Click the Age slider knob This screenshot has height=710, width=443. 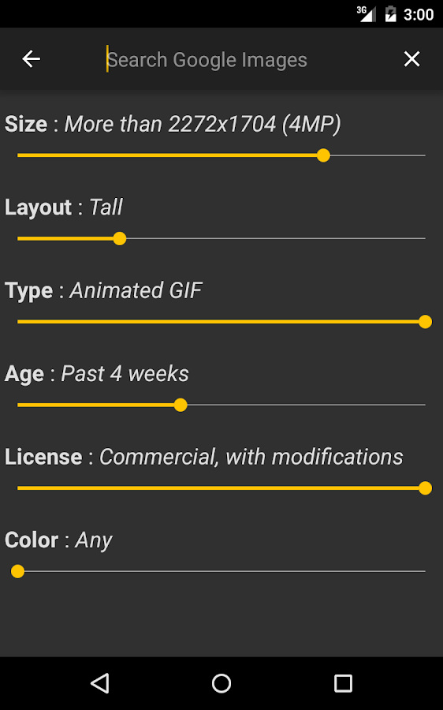[181, 405]
